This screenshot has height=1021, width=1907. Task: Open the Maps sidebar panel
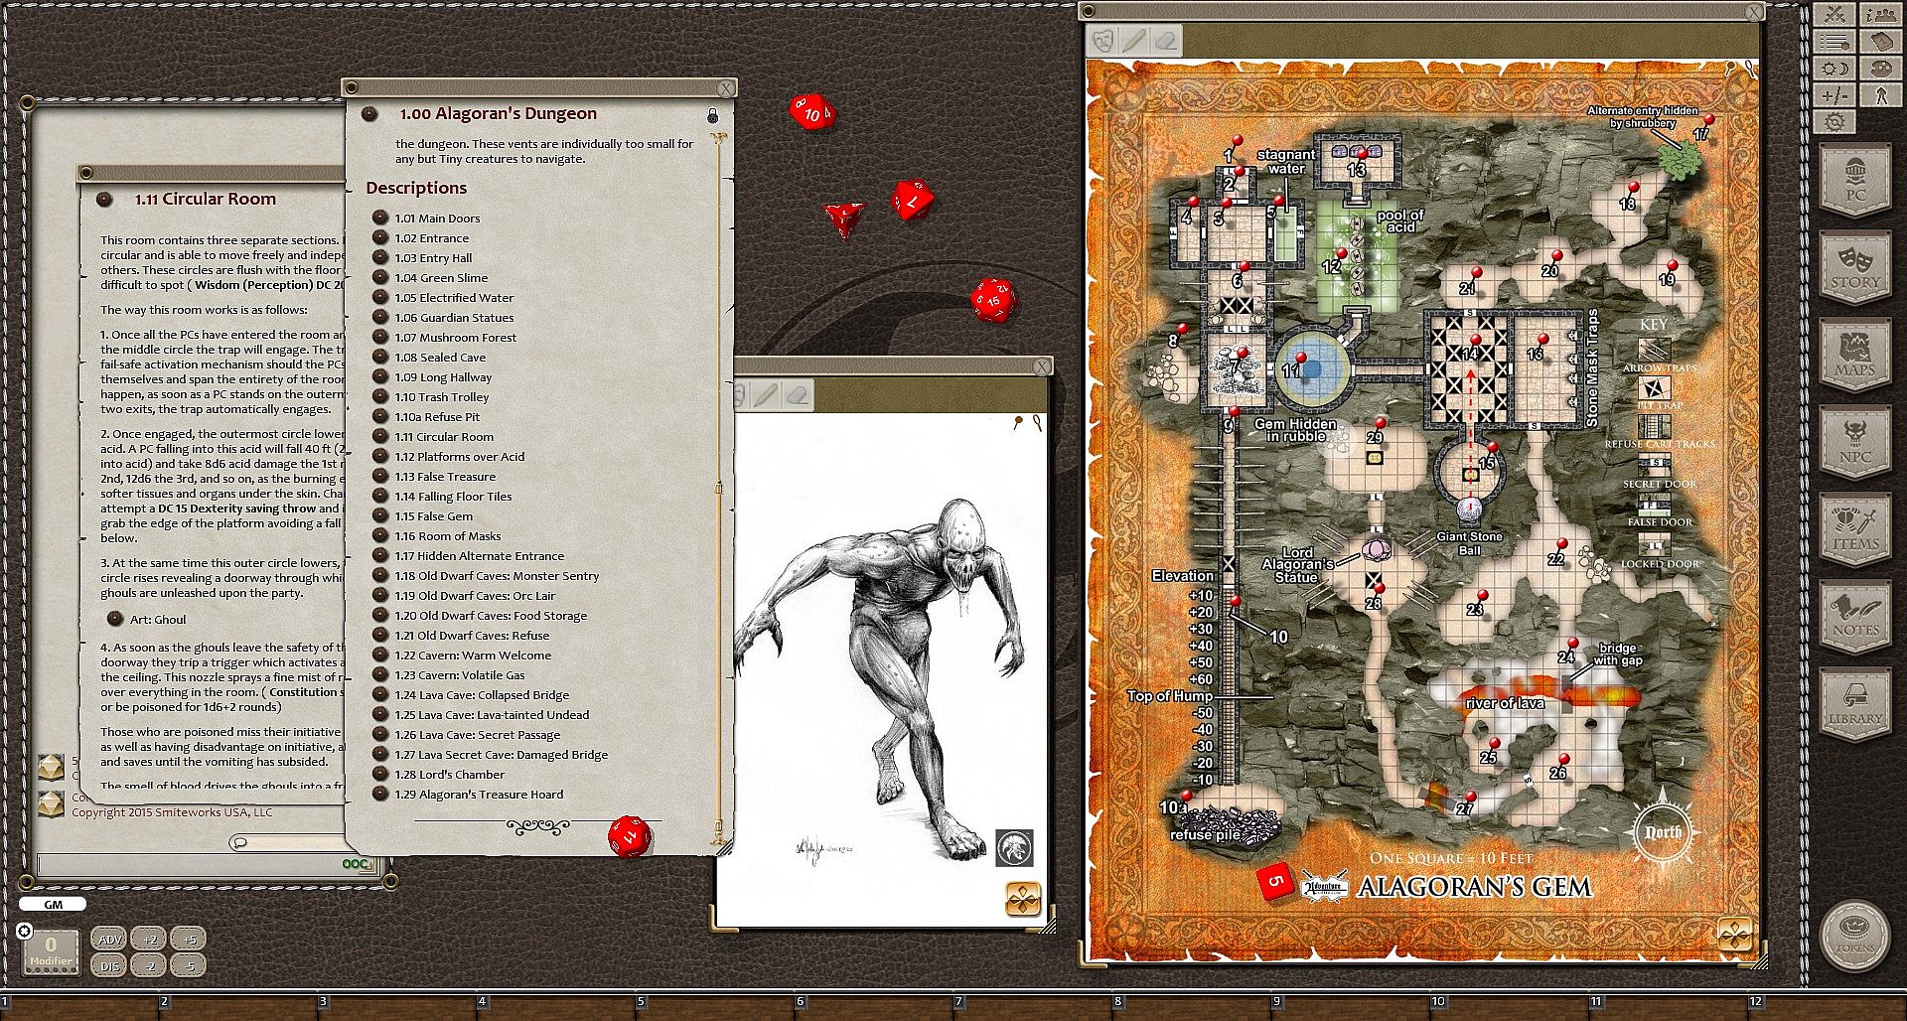tap(1854, 354)
